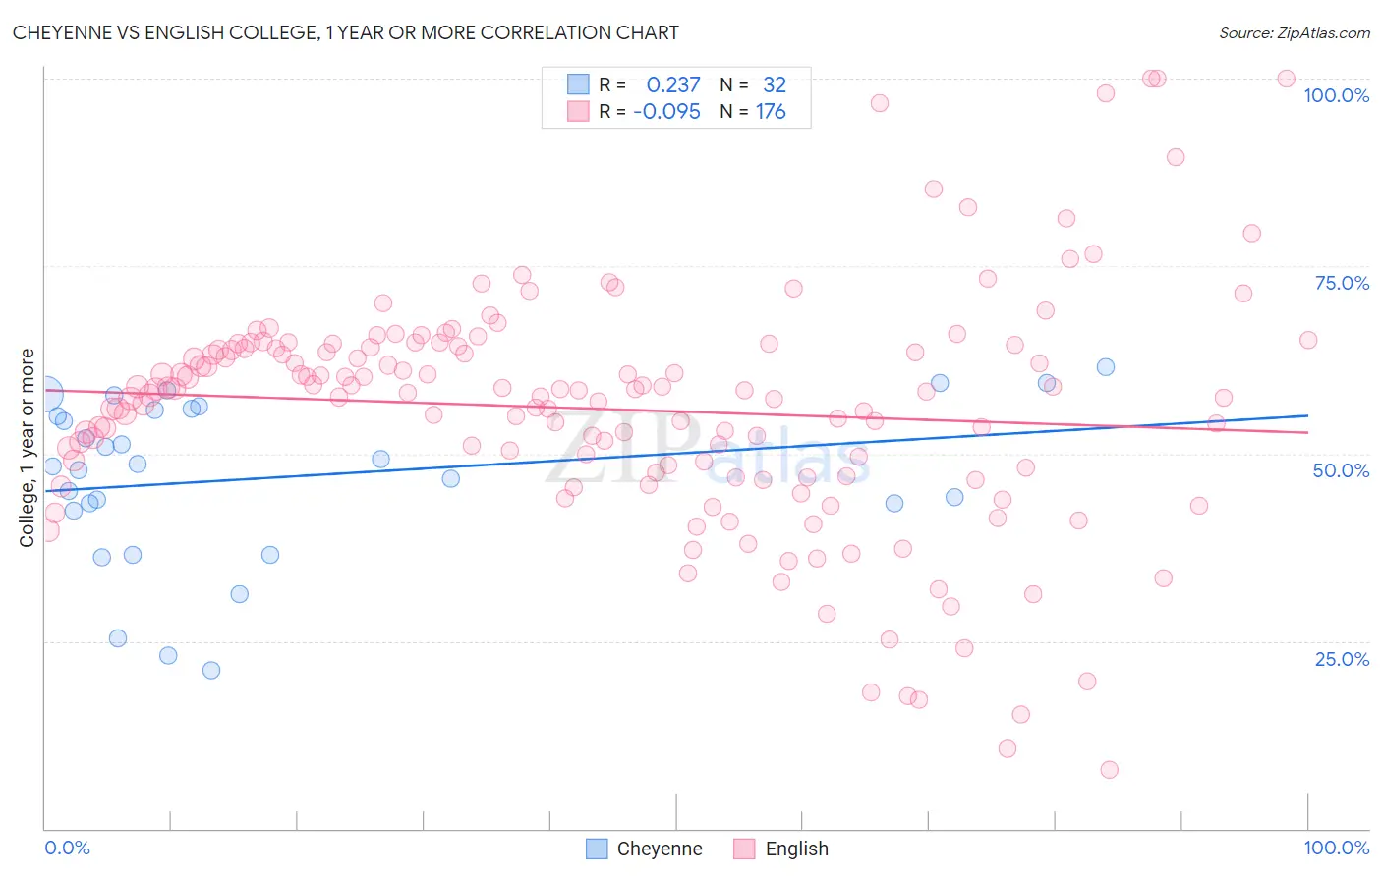
Task: Click the 0.0% x-axis label
Action: coord(67,848)
